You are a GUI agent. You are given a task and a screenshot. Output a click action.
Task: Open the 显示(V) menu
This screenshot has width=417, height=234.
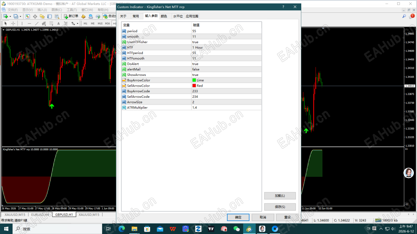tap(27, 10)
